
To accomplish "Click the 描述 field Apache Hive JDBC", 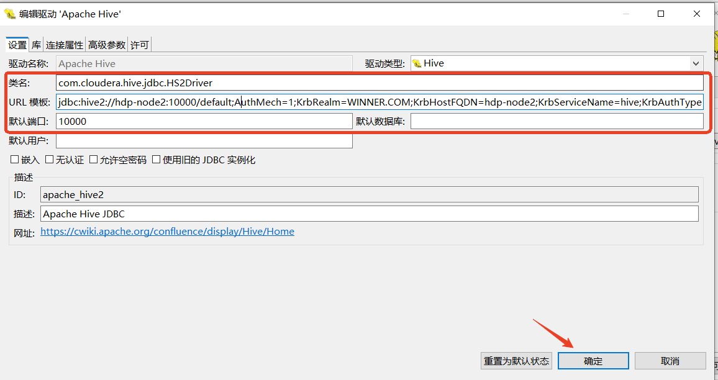I will tap(370, 214).
